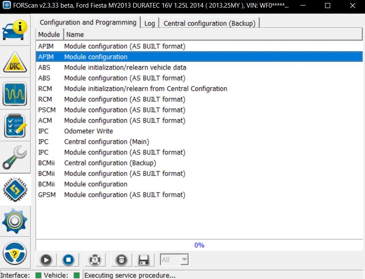365x279 pixels.
Task: Open the gear settings section
Action: coord(15,221)
